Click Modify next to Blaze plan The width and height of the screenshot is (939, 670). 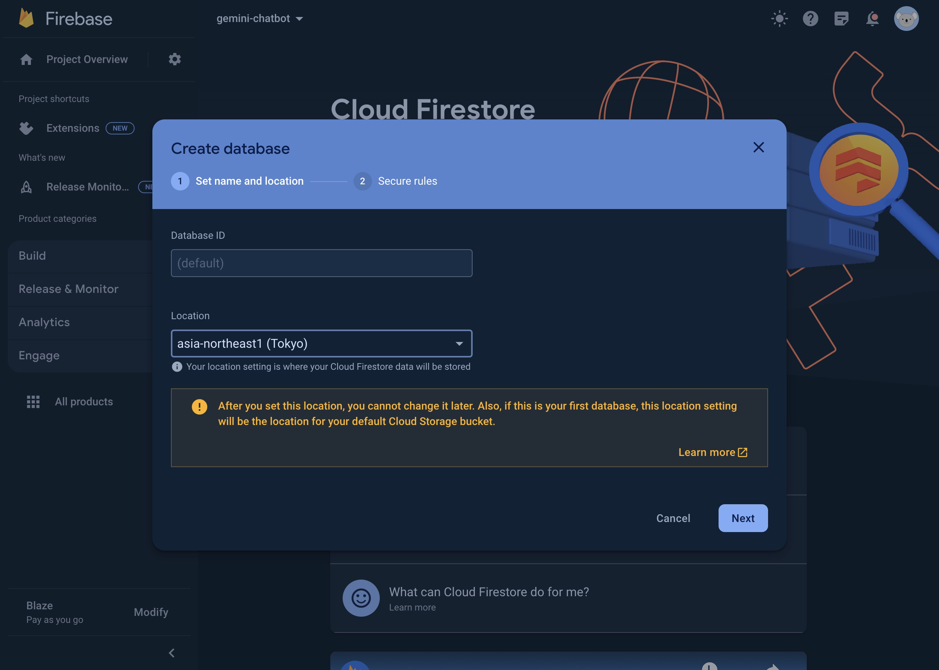tap(151, 612)
